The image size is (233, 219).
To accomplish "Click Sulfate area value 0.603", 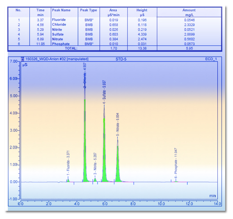I will pyautogui.click(x=114, y=34).
